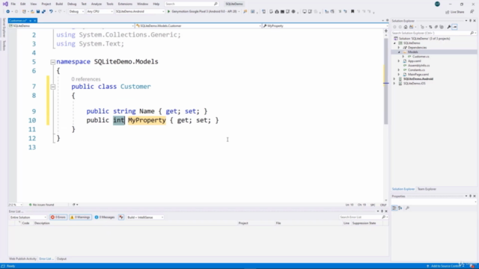Open SQLiteDemo.Android startup project dropdown

[140, 12]
